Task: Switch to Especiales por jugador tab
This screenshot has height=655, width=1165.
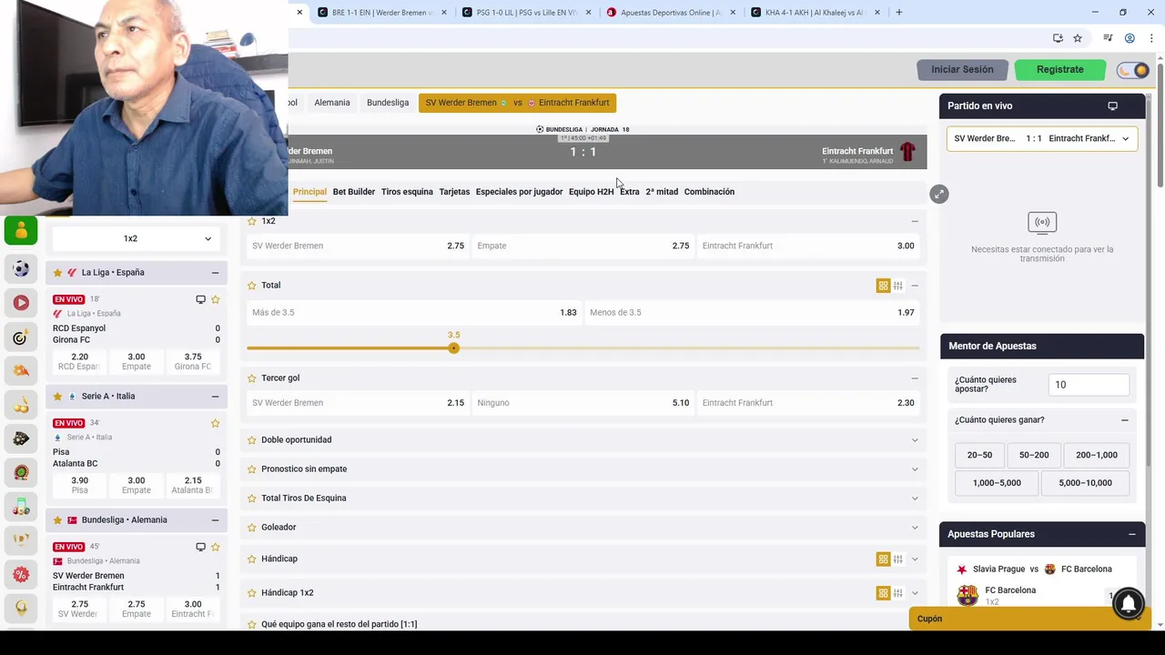Action: tap(519, 192)
